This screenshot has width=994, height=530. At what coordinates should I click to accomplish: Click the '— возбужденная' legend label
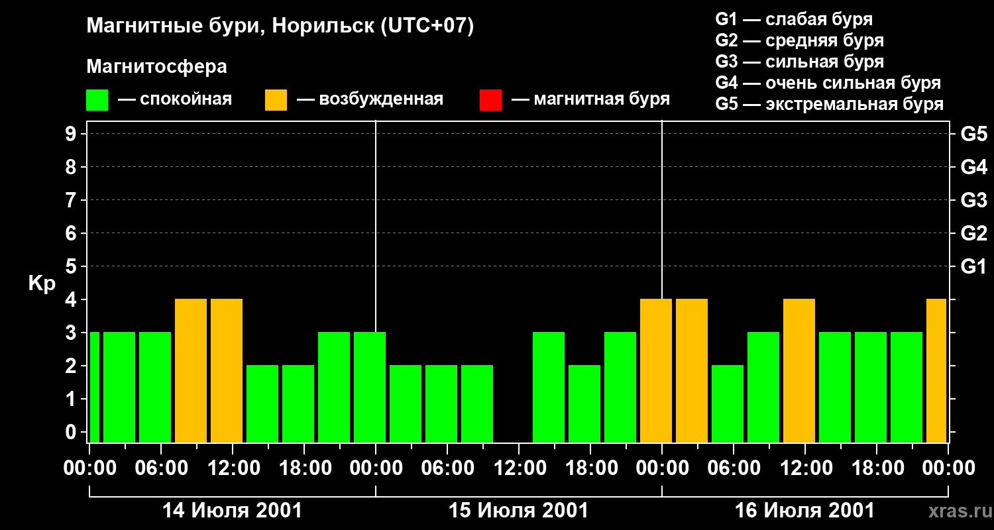[x=370, y=99]
